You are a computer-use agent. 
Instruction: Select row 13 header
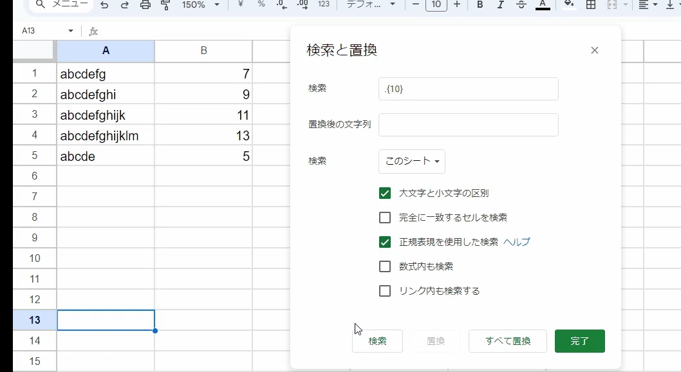pyautogui.click(x=34, y=320)
